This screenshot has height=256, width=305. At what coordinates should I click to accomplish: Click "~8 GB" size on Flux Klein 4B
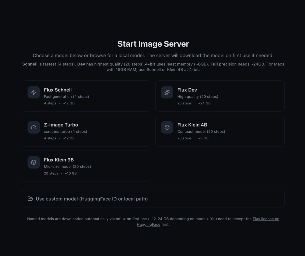pyautogui.click(x=203, y=138)
